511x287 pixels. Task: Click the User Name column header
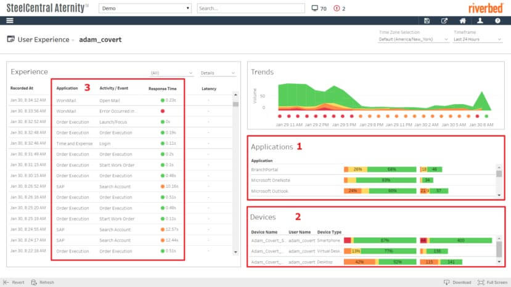300,232
